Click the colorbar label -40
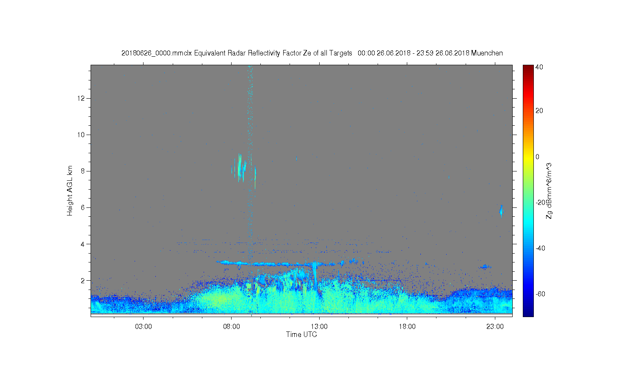635x381 pixels. click(540, 248)
